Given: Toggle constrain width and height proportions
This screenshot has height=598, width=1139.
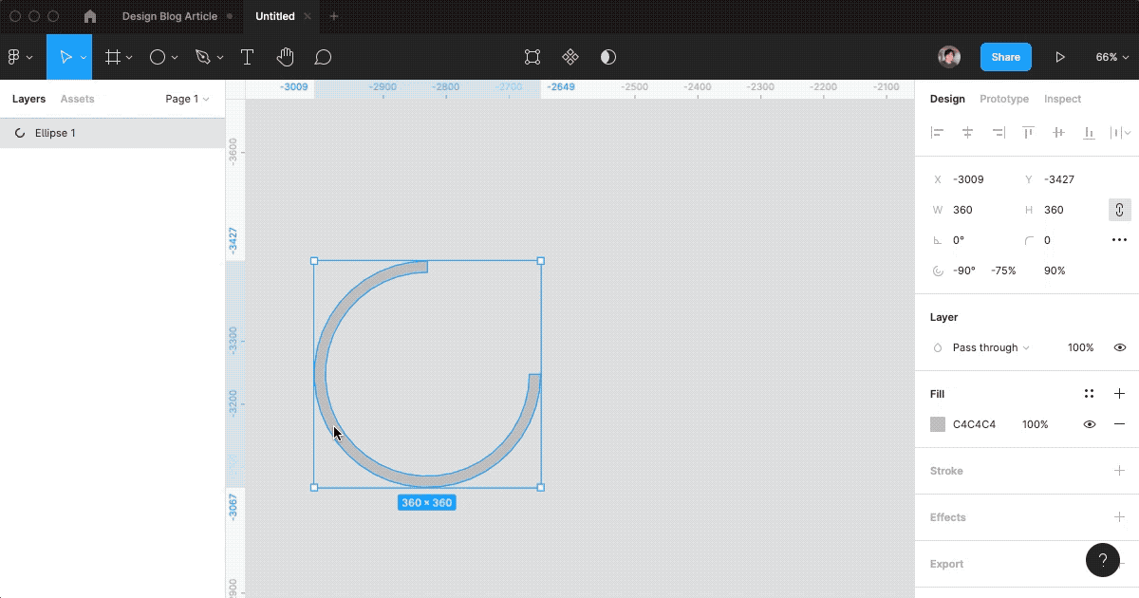Looking at the screenshot, I should click(1119, 210).
